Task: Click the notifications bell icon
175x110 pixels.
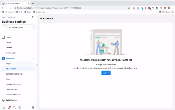Action: coord(9,107)
